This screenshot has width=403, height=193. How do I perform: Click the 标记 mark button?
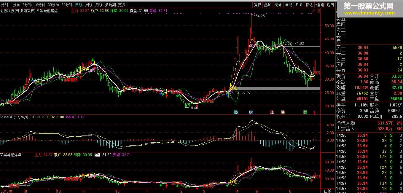point(309,5)
